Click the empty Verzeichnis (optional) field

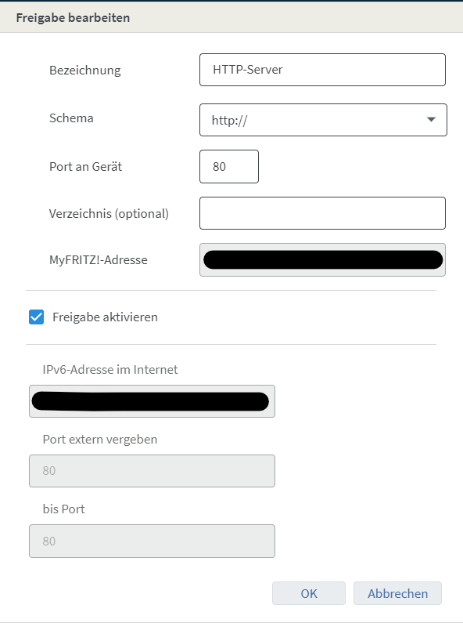[322, 213]
